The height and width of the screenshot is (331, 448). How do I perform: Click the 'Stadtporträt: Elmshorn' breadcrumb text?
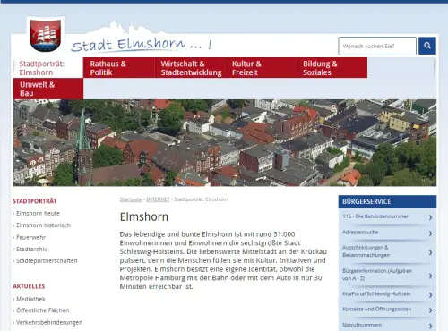201,199
